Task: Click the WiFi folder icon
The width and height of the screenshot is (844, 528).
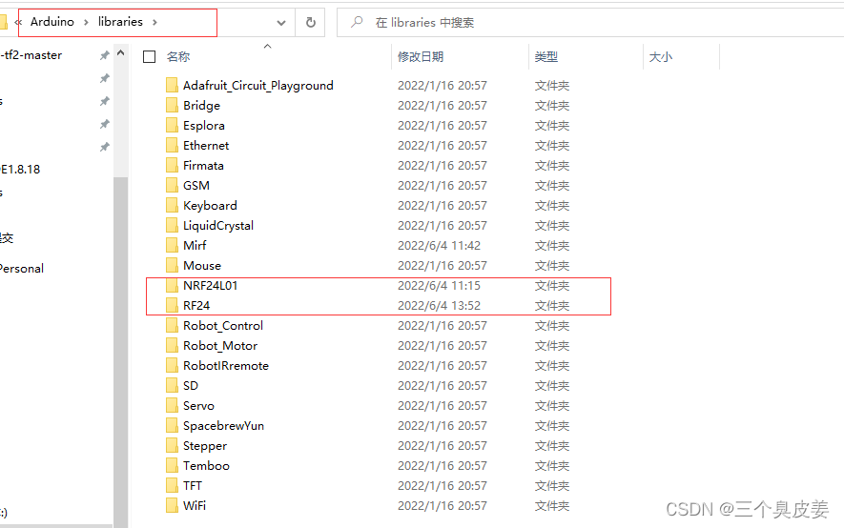Action: pos(173,505)
